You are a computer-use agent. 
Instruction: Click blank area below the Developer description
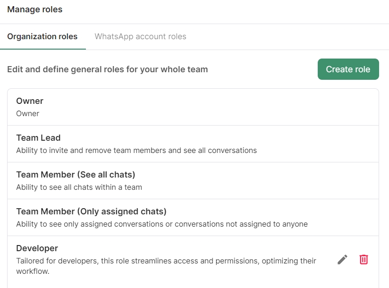click(x=189, y=281)
